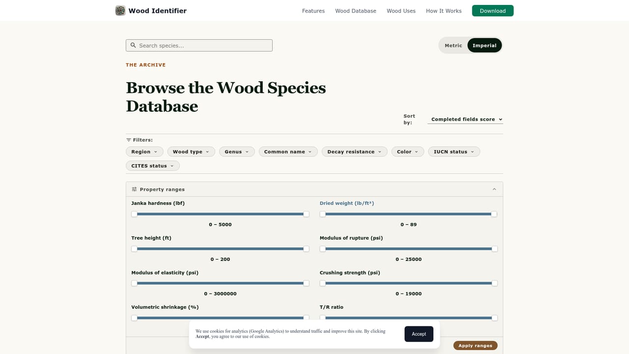Image resolution: width=629 pixels, height=354 pixels.
Task: Open the Wood Database nav link
Action: (x=356, y=11)
